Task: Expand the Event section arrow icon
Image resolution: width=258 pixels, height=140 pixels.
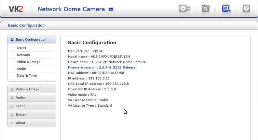Action: [12, 106]
